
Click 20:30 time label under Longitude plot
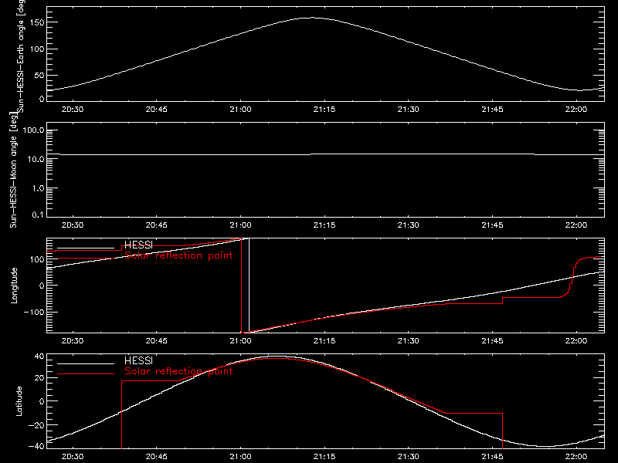tap(73, 341)
